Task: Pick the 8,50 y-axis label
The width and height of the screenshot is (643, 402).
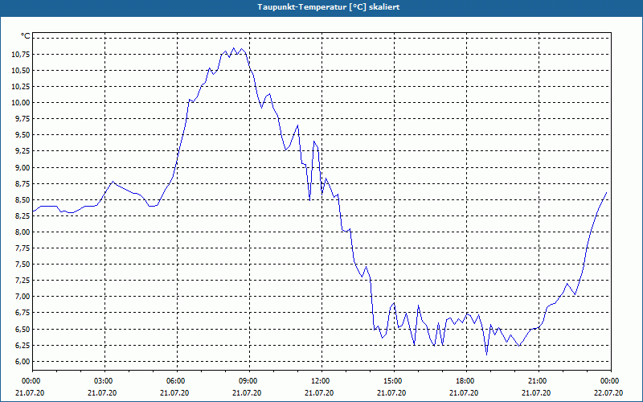Action: 23,199
